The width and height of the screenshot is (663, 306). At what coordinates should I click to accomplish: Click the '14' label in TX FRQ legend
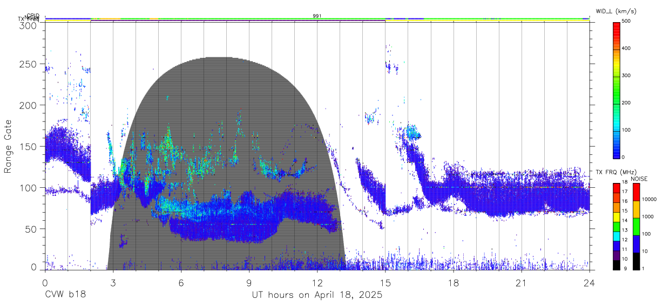(625, 221)
